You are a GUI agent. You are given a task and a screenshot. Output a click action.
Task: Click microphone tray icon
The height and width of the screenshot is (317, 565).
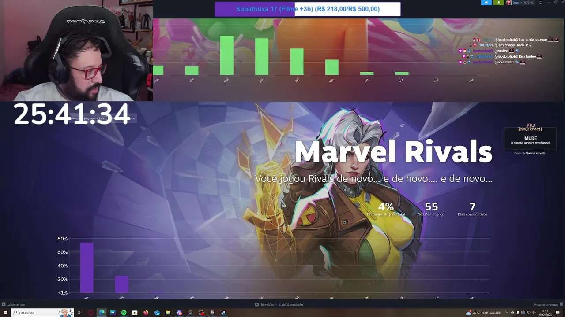518,313
